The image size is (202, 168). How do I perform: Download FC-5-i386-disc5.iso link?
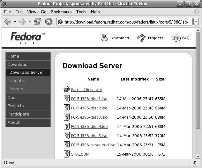[x=89, y=136]
